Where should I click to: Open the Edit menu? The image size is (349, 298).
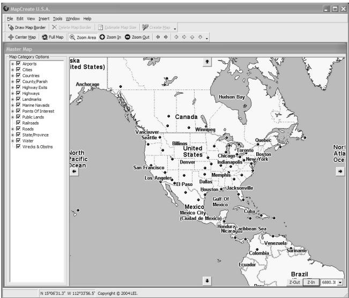coord(20,19)
